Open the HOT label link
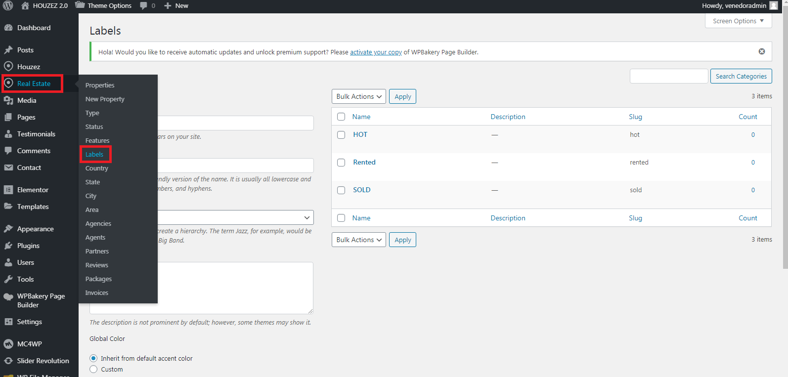 click(360, 134)
